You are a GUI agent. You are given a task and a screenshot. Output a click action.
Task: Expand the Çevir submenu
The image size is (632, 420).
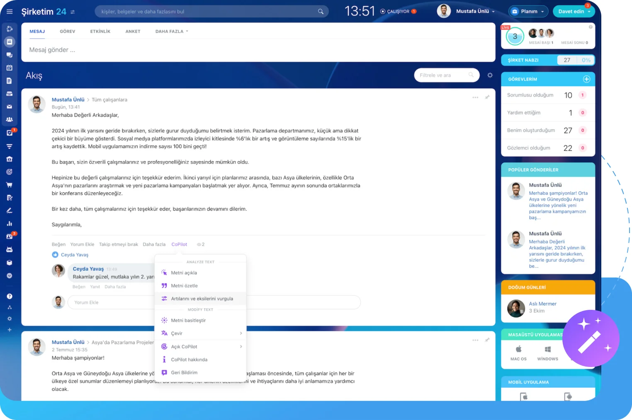(201, 333)
